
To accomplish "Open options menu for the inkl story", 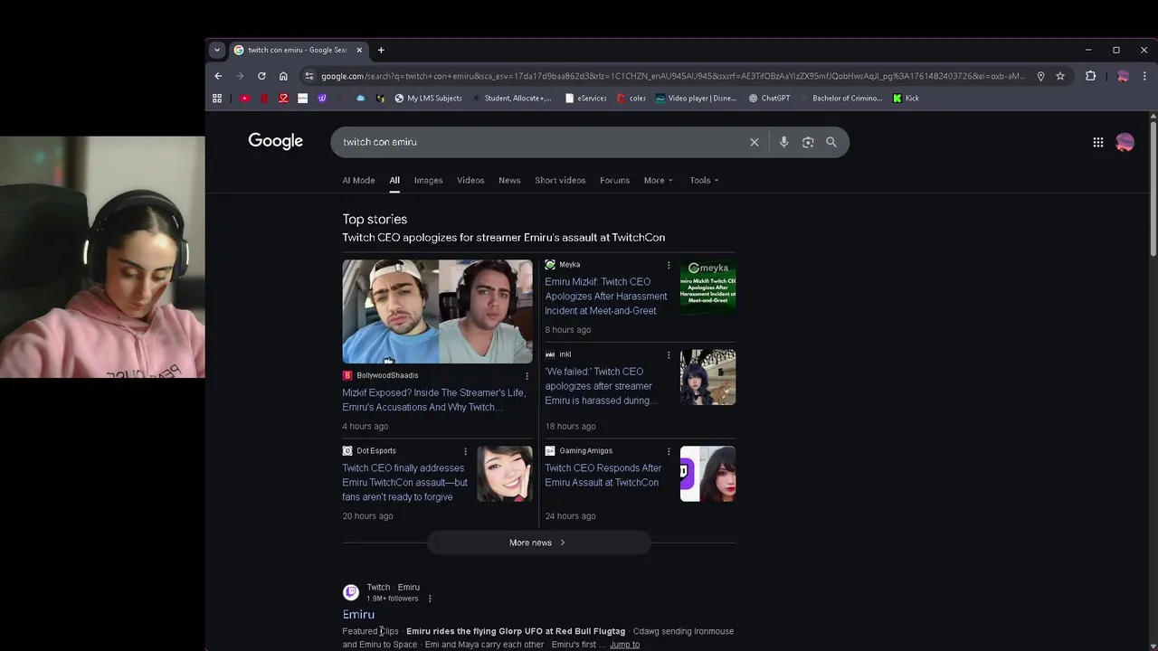I will click(669, 354).
